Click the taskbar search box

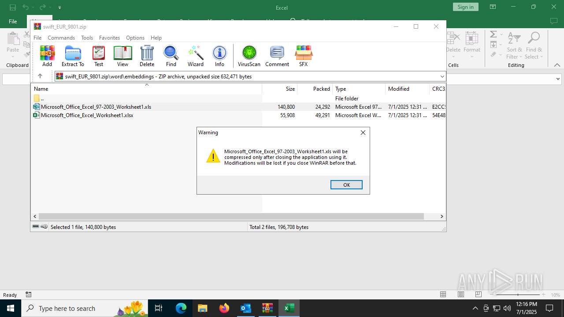85,308
